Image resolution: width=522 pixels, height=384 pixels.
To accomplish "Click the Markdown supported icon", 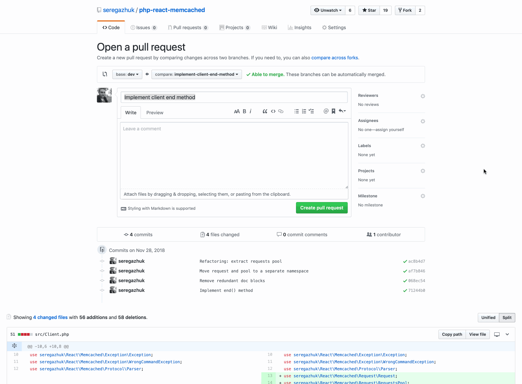I will click(124, 209).
